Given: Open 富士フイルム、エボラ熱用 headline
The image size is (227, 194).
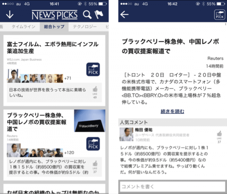Looking at the screenshot, I should (53, 47).
